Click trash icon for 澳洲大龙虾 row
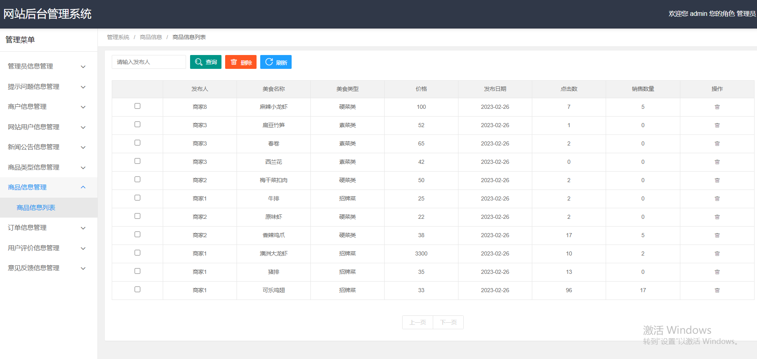This screenshot has width=757, height=359. click(x=717, y=253)
